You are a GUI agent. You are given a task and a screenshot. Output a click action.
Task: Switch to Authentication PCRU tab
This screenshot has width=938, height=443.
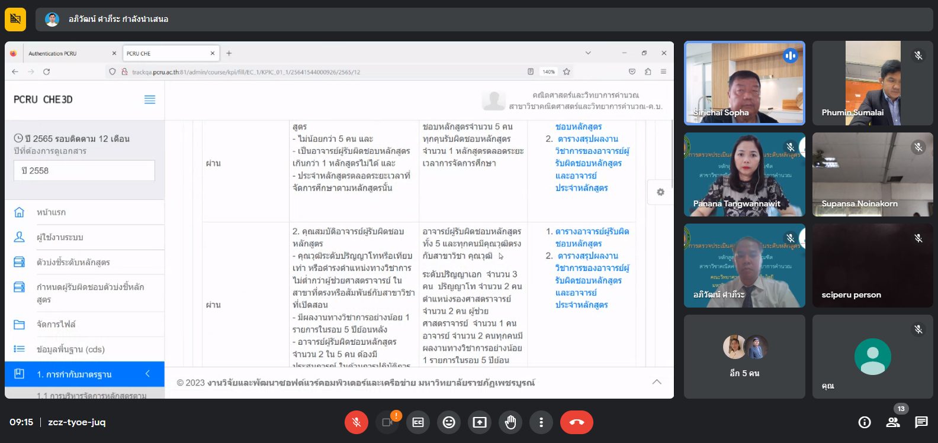65,53
